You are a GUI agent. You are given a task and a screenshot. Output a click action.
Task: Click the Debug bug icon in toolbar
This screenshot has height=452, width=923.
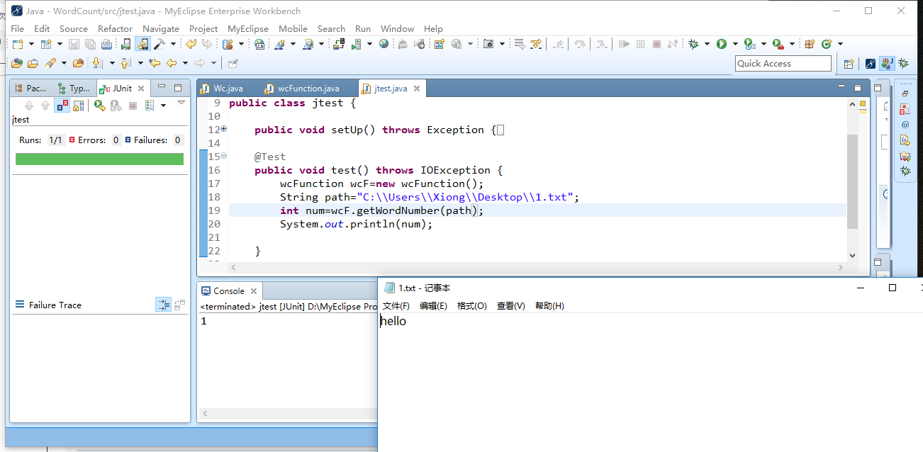point(693,44)
